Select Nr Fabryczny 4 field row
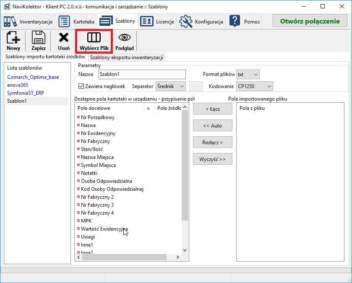Viewport: 352px width, 283px height. point(129,213)
